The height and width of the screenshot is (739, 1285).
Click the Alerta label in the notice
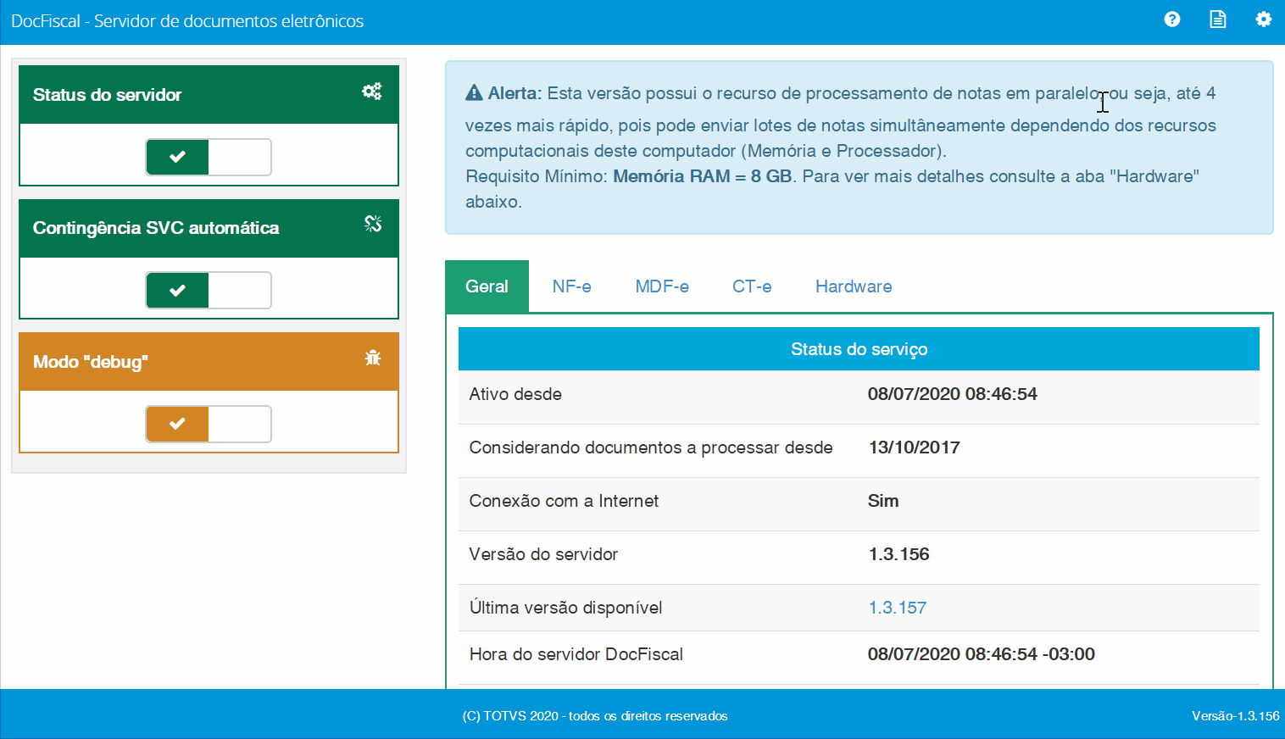click(x=514, y=93)
